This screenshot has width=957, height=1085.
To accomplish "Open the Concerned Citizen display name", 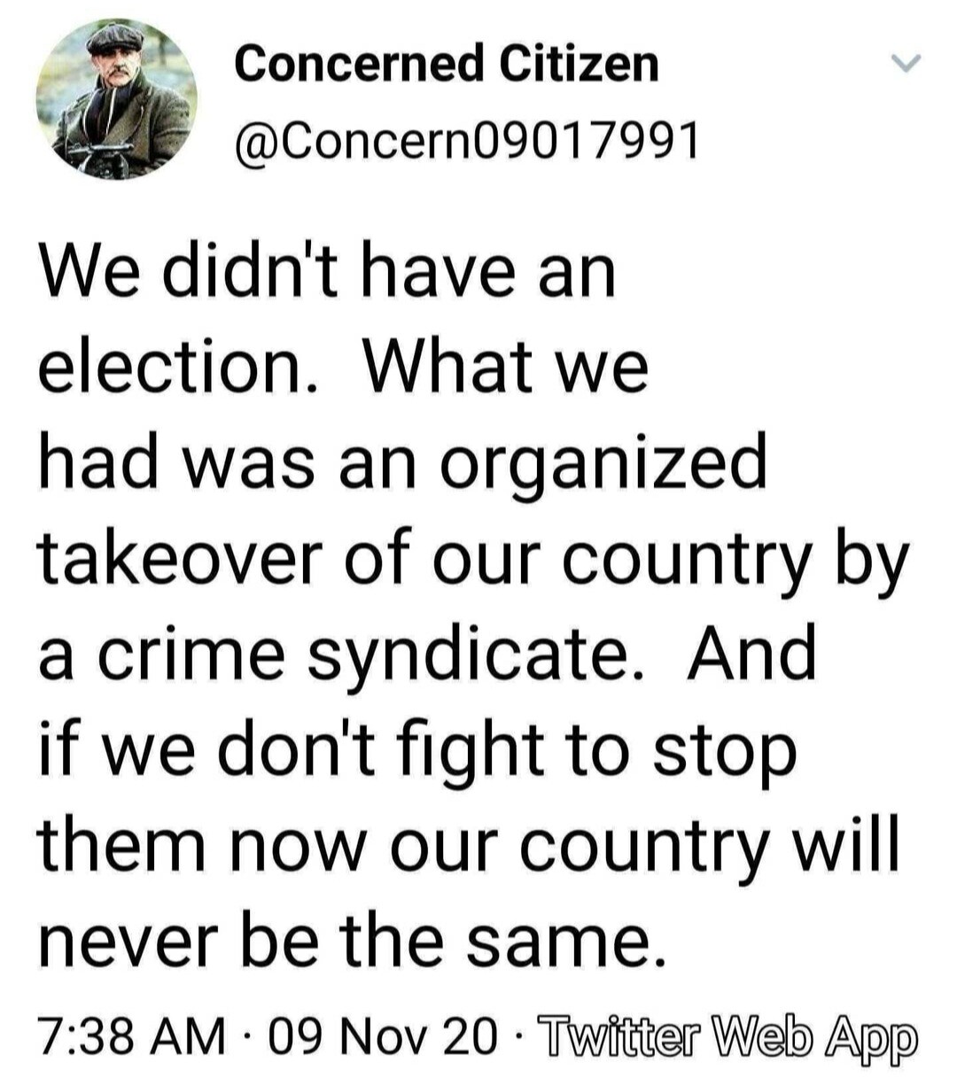I will [x=446, y=64].
